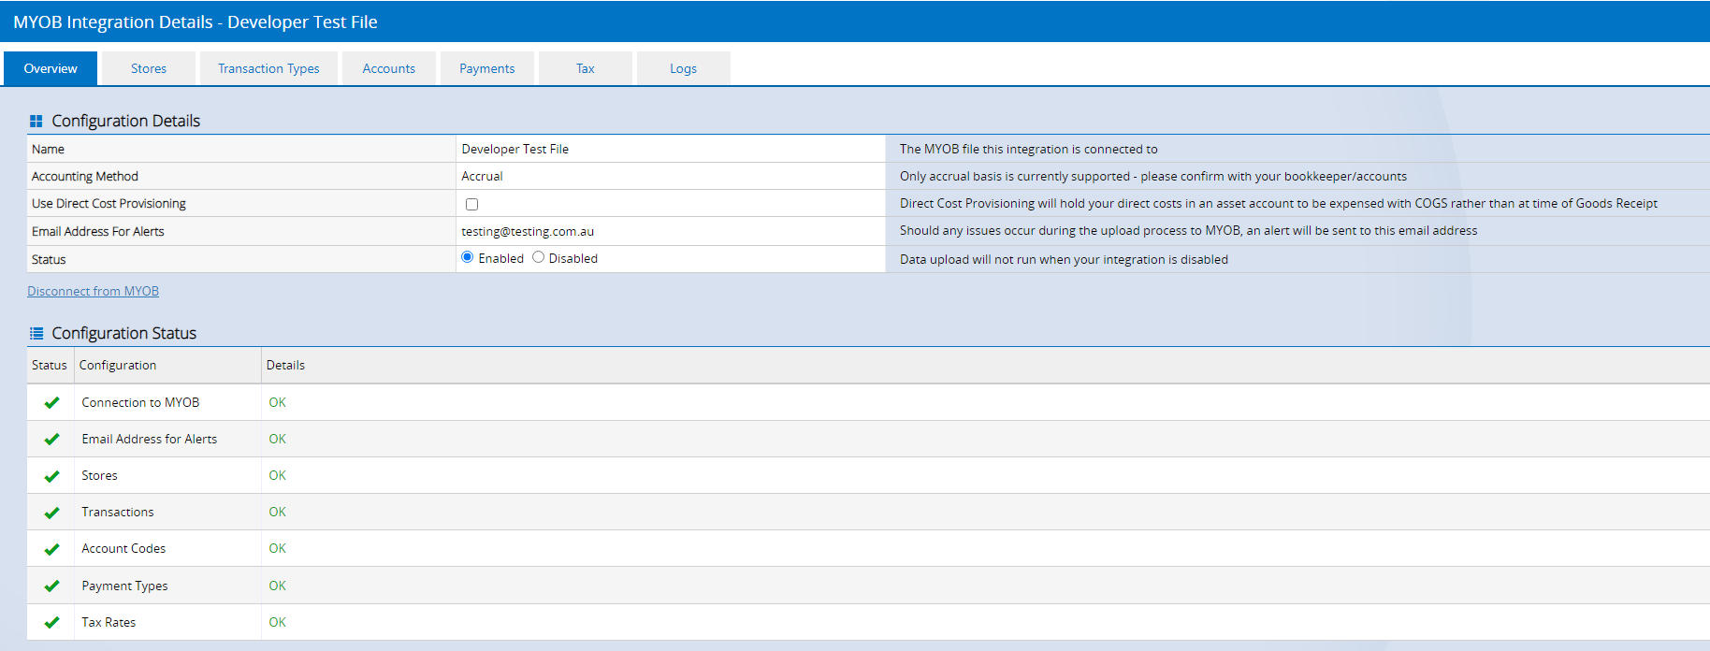
Task: Click the Details column header
Action: (285, 365)
